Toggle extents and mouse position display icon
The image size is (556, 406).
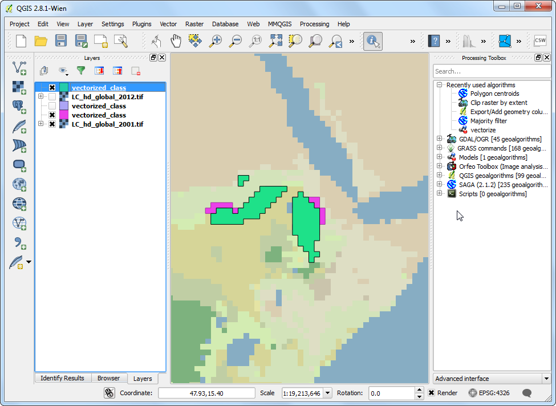pos(109,393)
